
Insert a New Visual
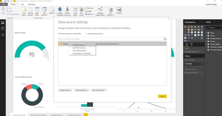pos(81,11)
